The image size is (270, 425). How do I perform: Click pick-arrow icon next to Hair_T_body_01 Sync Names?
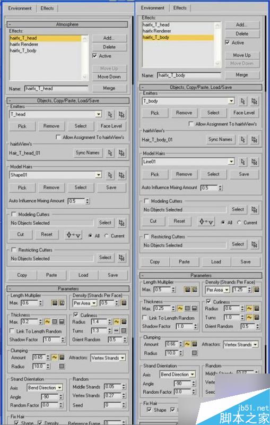point(242,140)
